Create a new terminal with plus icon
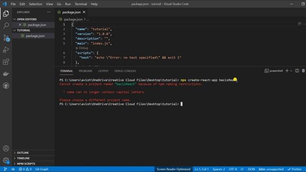The image size is (306, 172). click(287, 71)
